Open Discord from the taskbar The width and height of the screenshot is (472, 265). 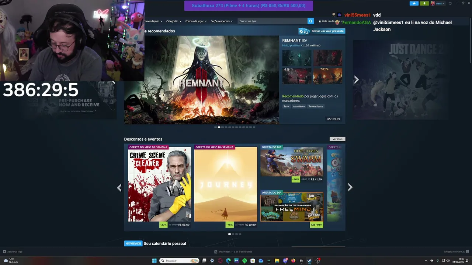pos(285,261)
